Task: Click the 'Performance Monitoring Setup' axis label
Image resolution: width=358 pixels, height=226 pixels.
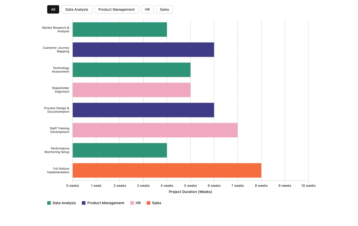Action: pos(57,150)
